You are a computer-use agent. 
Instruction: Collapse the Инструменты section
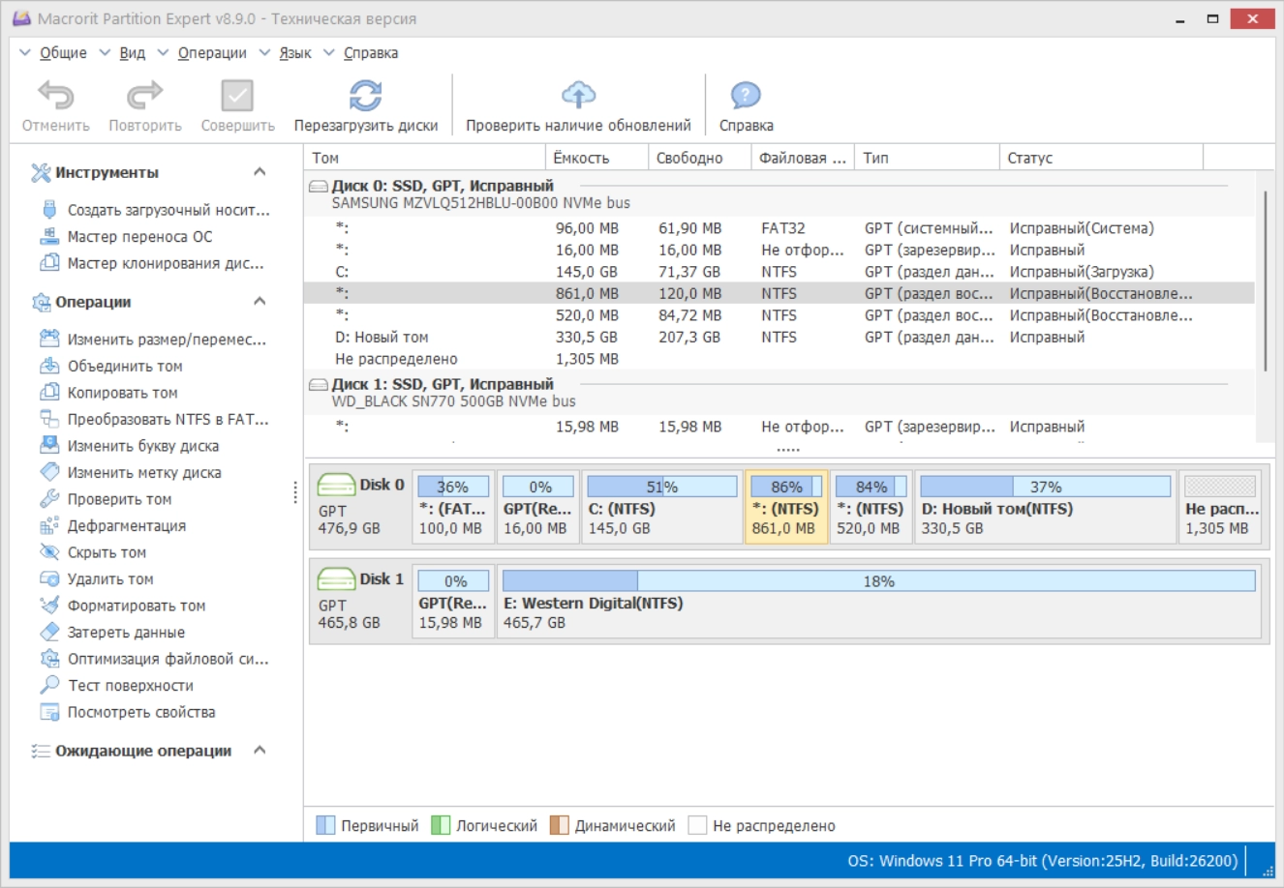[260, 172]
